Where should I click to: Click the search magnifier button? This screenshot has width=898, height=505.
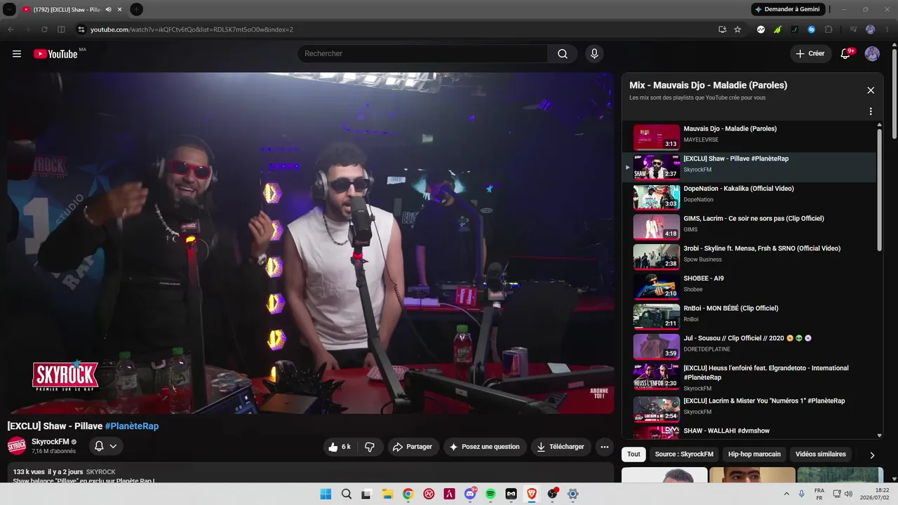point(563,54)
